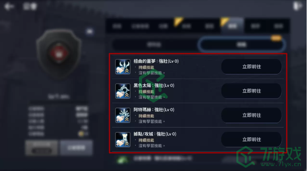This screenshot has width=307, height=171.
Task: Click the green icon in the last row
Action: coord(122,160)
